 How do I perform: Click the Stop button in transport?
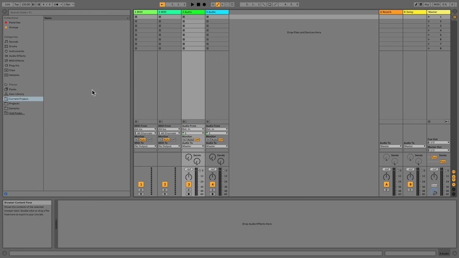pyautogui.click(x=198, y=4)
